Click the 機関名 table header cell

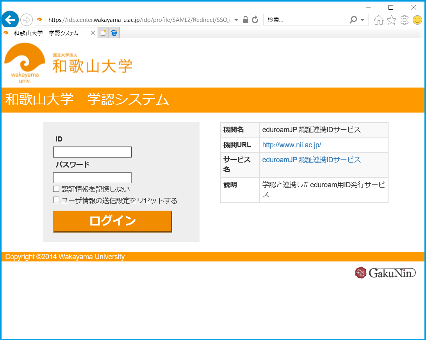[x=240, y=130]
